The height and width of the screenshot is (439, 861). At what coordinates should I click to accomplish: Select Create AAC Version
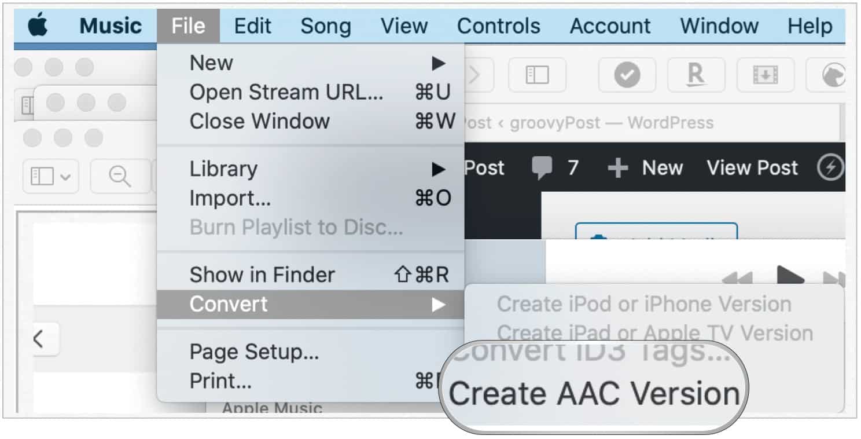pos(594,394)
